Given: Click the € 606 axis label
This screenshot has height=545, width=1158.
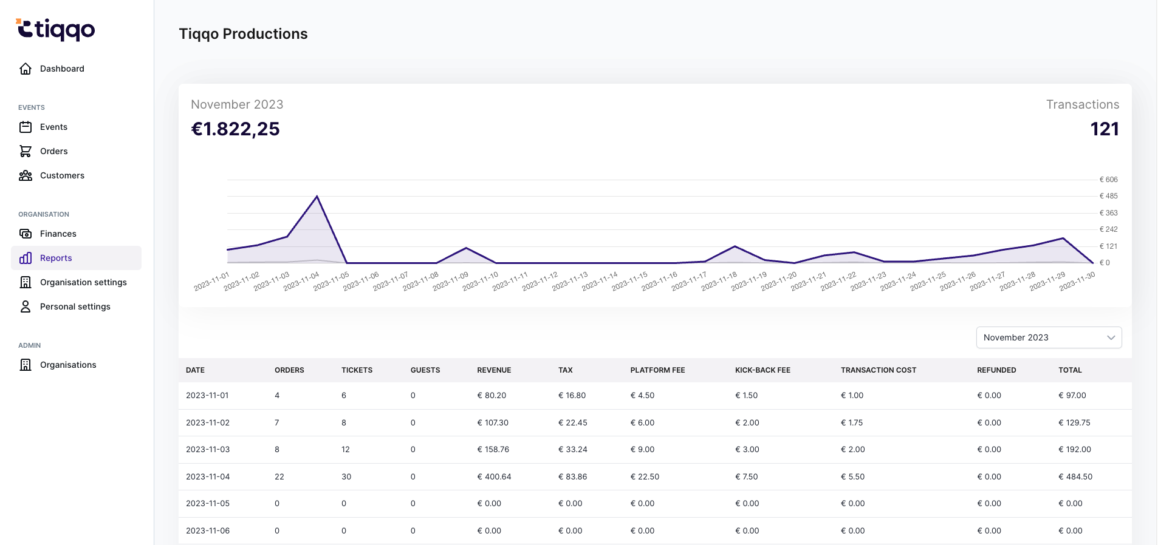Looking at the screenshot, I should [x=1109, y=180].
